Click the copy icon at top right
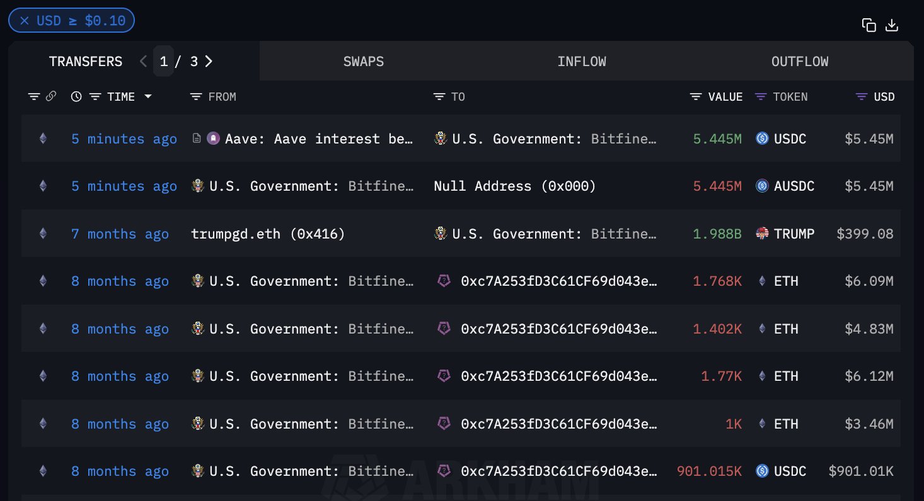This screenshot has height=501, width=924. (869, 25)
